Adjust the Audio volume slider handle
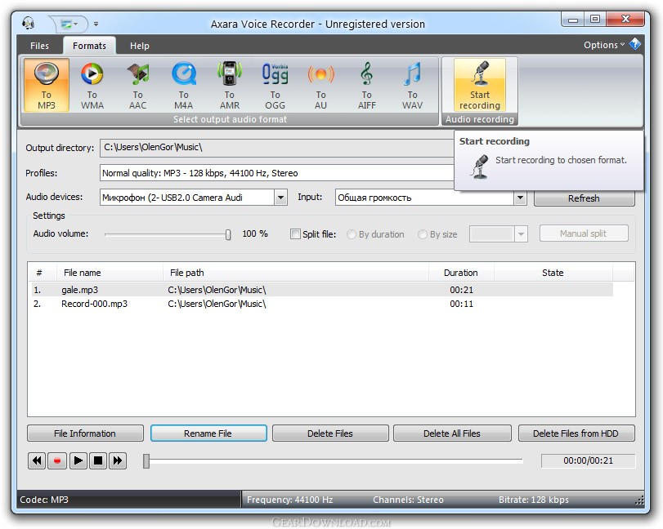Screen dimensions: 663x529 [x=228, y=234]
